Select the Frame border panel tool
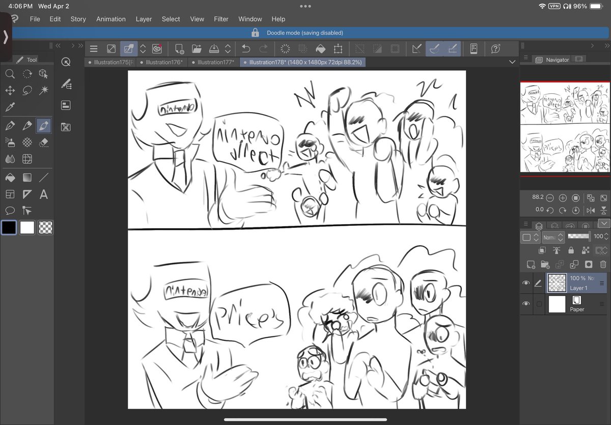The image size is (611, 425). coord(10,194)
